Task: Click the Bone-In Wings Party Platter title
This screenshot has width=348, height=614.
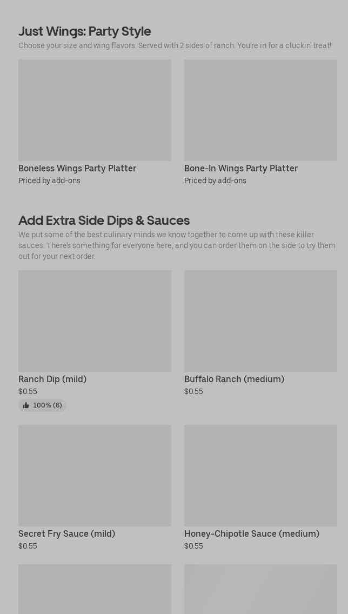Action: click(x=241, y=169)
